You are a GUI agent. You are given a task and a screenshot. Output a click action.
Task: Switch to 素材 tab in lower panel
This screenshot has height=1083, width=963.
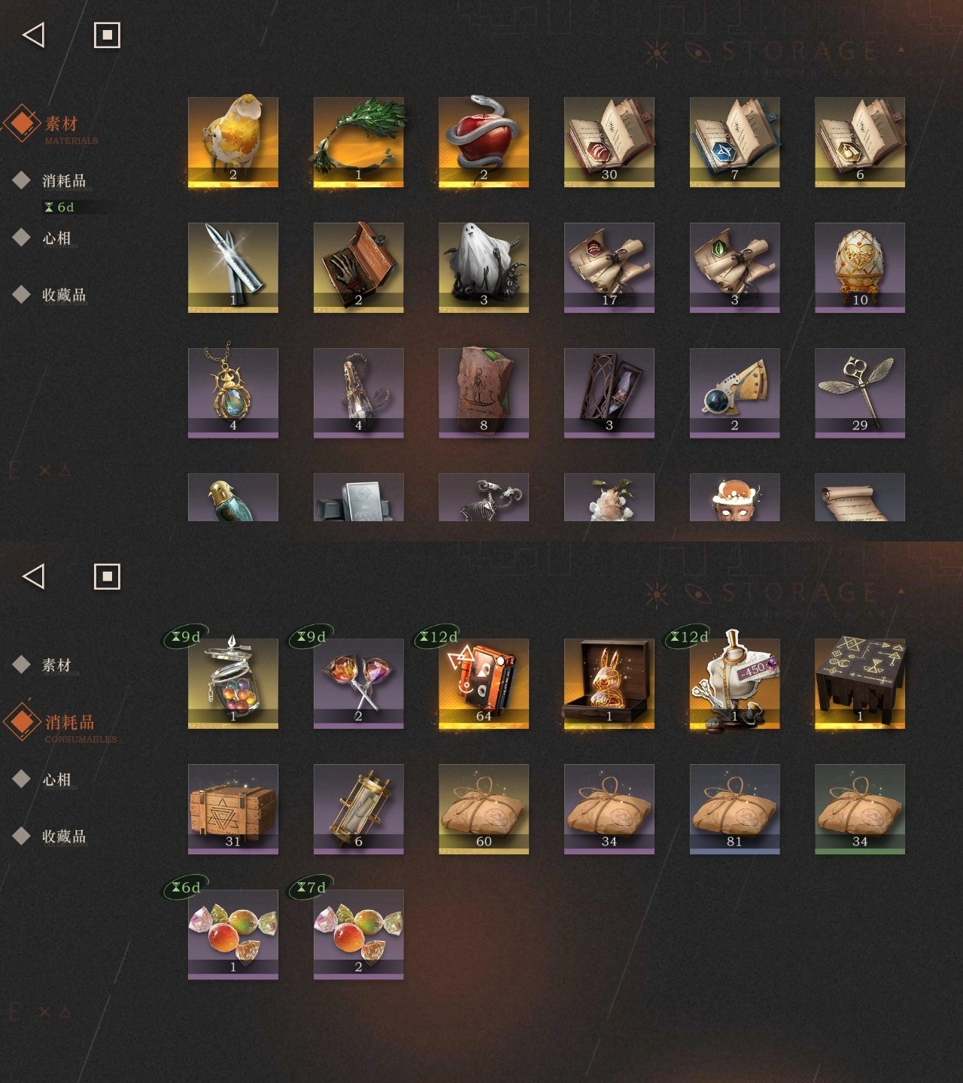click(56, 665)
